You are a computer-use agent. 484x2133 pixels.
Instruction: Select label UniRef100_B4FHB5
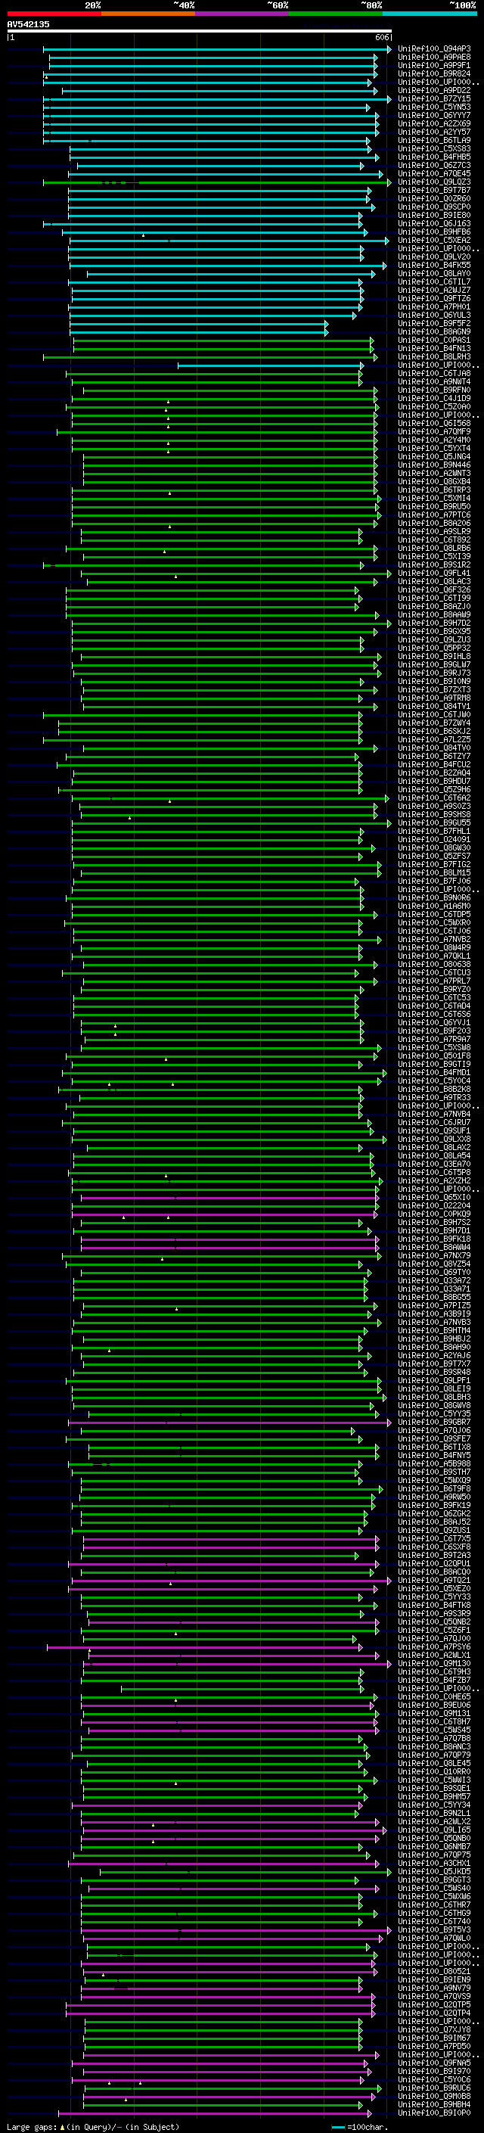[434, 157]
